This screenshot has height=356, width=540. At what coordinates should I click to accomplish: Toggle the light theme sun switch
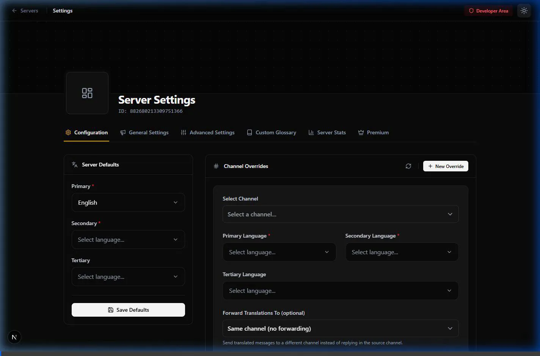click(524, 11)
